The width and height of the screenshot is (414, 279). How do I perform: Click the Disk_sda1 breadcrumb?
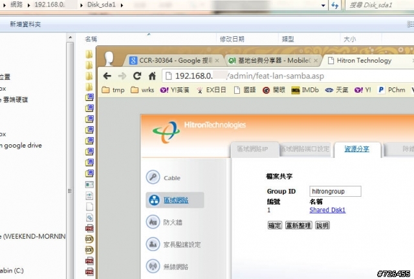(102, 5)
